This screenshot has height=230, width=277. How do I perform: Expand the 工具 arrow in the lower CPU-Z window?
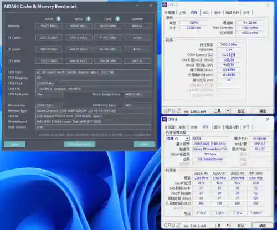(228, 225)
